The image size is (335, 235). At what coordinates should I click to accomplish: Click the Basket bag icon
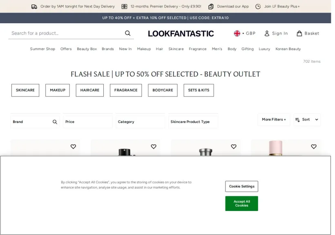[x=299, y=33]
